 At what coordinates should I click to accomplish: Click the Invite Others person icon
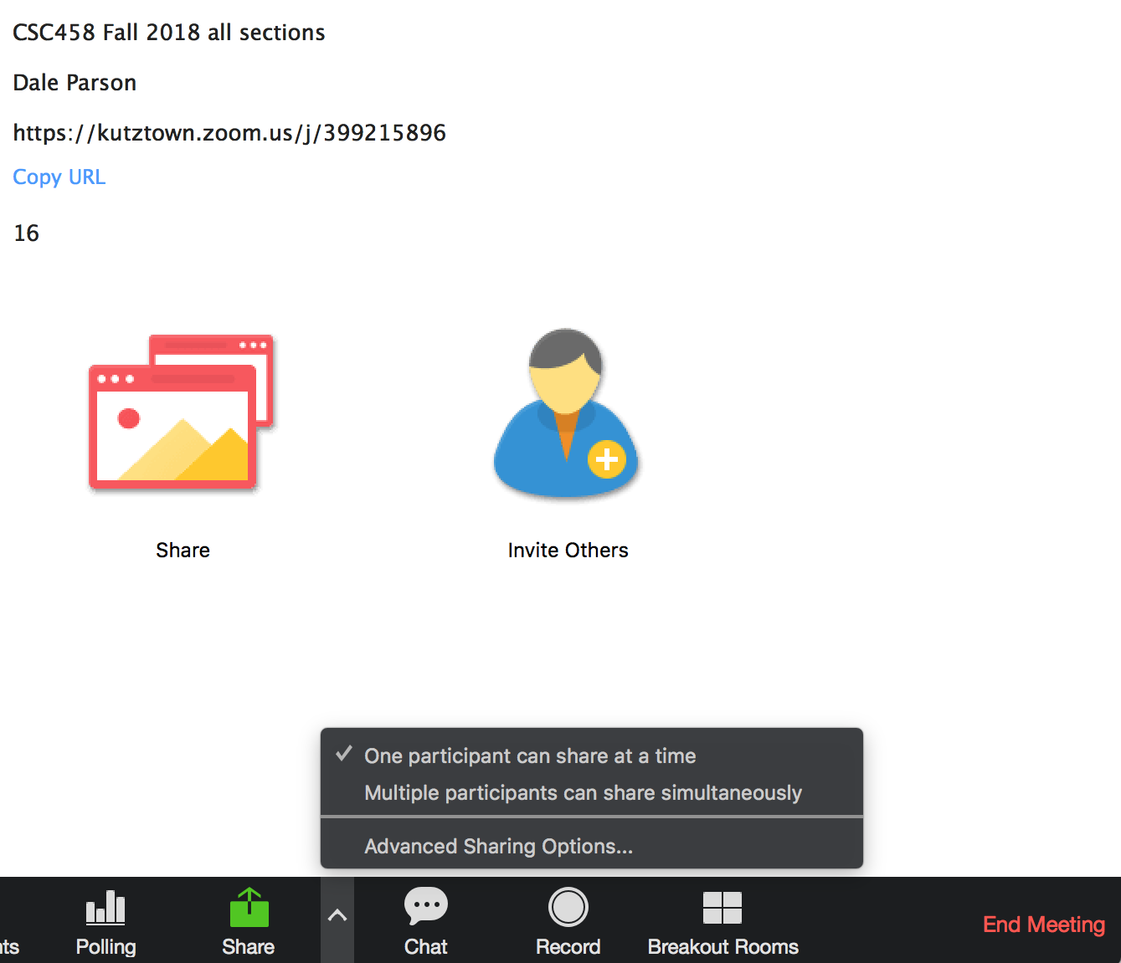566,412
